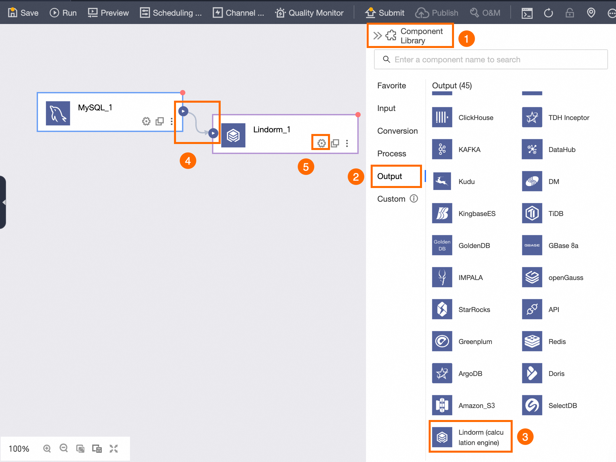This screenshot has height=462, width=616.
Task: Choose the Redis output component
Action: point(557,341)
